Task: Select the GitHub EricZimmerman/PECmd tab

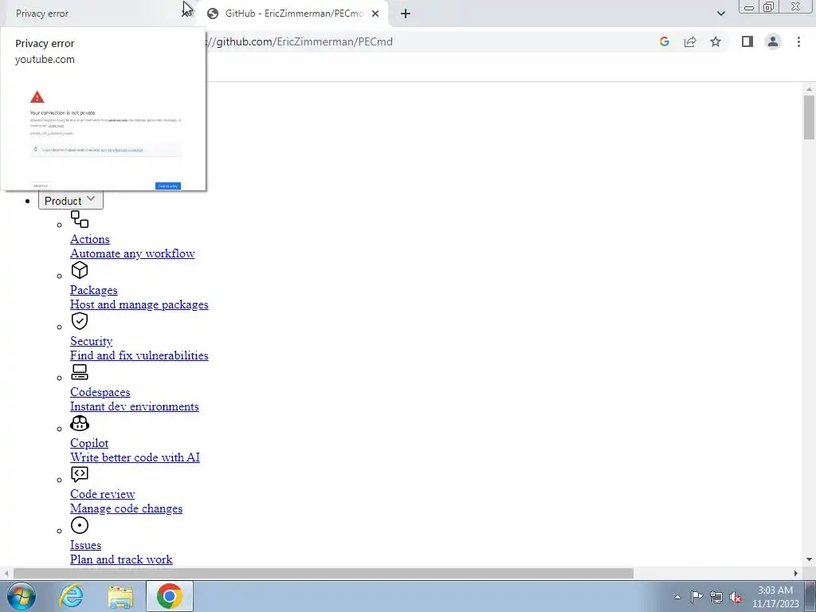Action: (294, 14)
